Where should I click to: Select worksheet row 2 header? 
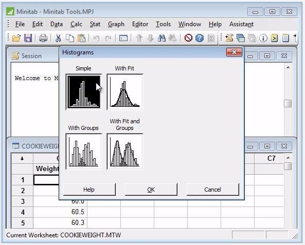22,191
